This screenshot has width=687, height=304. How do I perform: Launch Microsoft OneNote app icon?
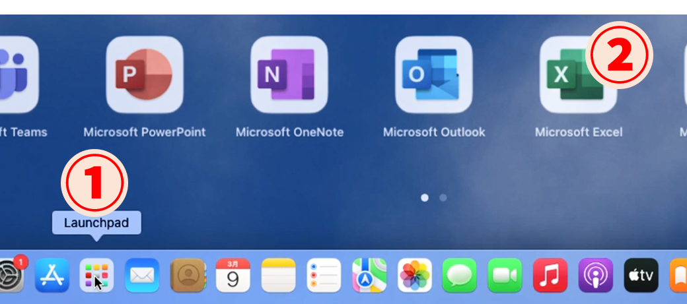click(289, 75)
